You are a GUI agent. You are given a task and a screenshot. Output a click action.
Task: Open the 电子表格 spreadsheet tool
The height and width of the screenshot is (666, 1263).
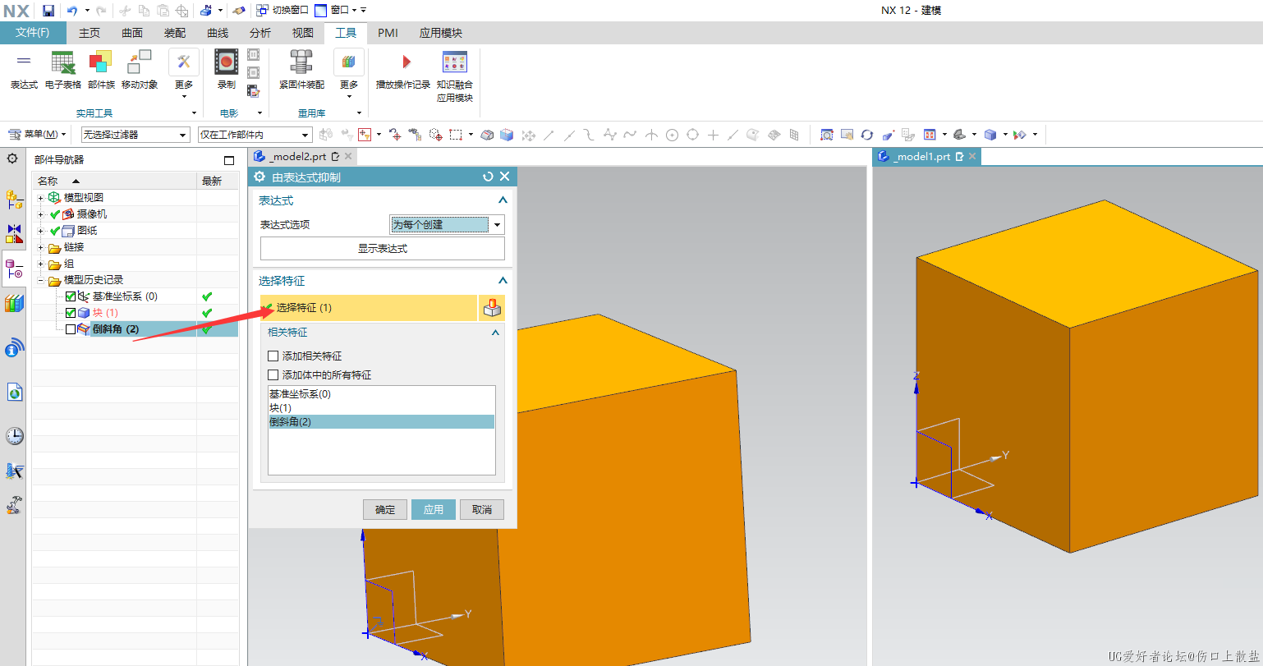63,71
